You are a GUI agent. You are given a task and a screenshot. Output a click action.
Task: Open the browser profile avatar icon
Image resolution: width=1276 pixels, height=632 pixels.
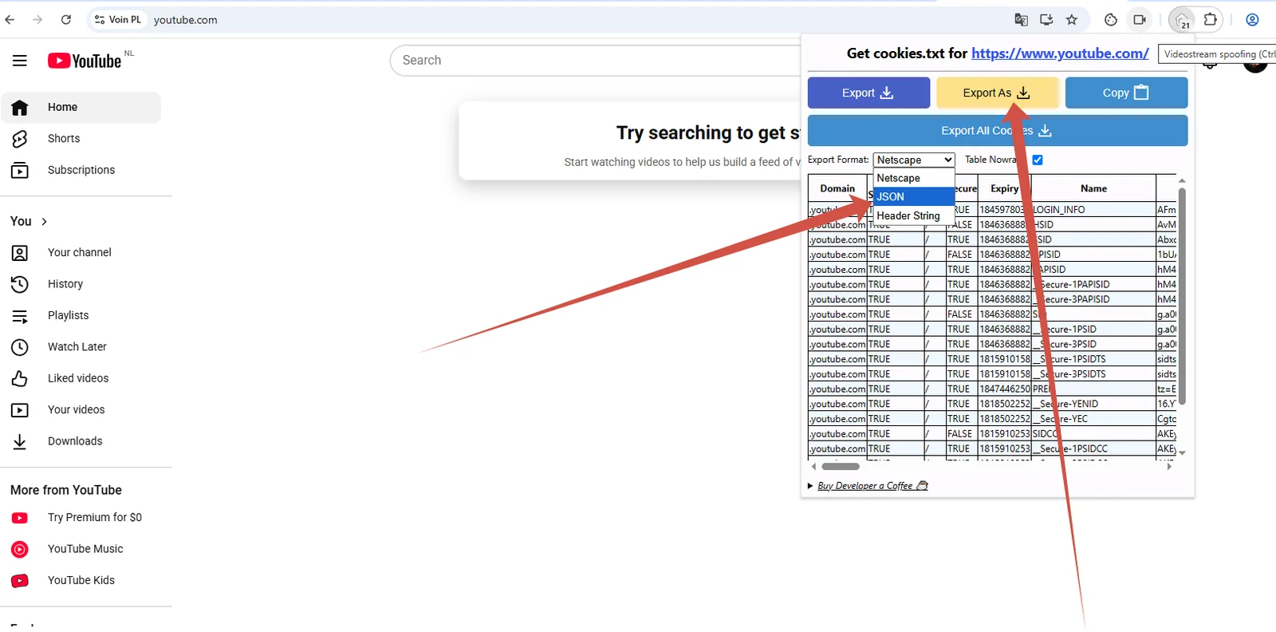(1252, 20)
